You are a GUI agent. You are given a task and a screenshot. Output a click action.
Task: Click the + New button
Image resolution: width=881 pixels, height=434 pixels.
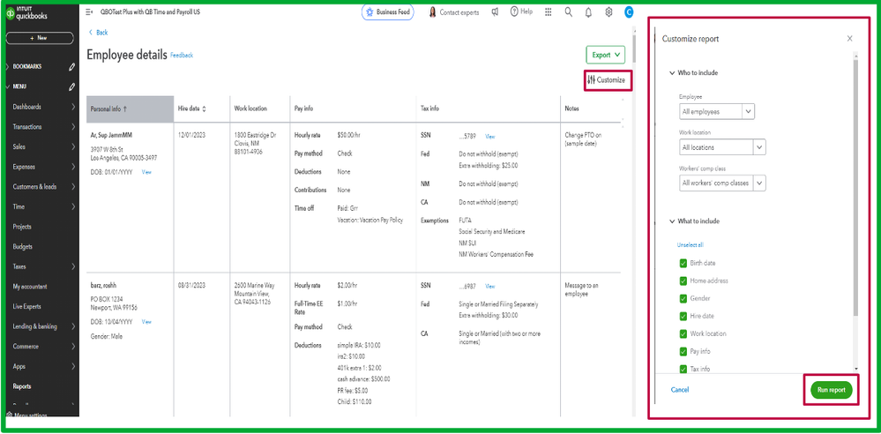point(40,38)
